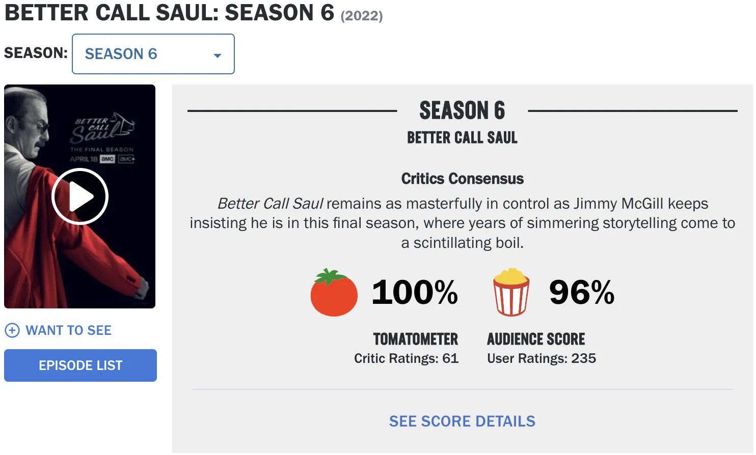Open the SEASON 6 selector box

point(153,54)
